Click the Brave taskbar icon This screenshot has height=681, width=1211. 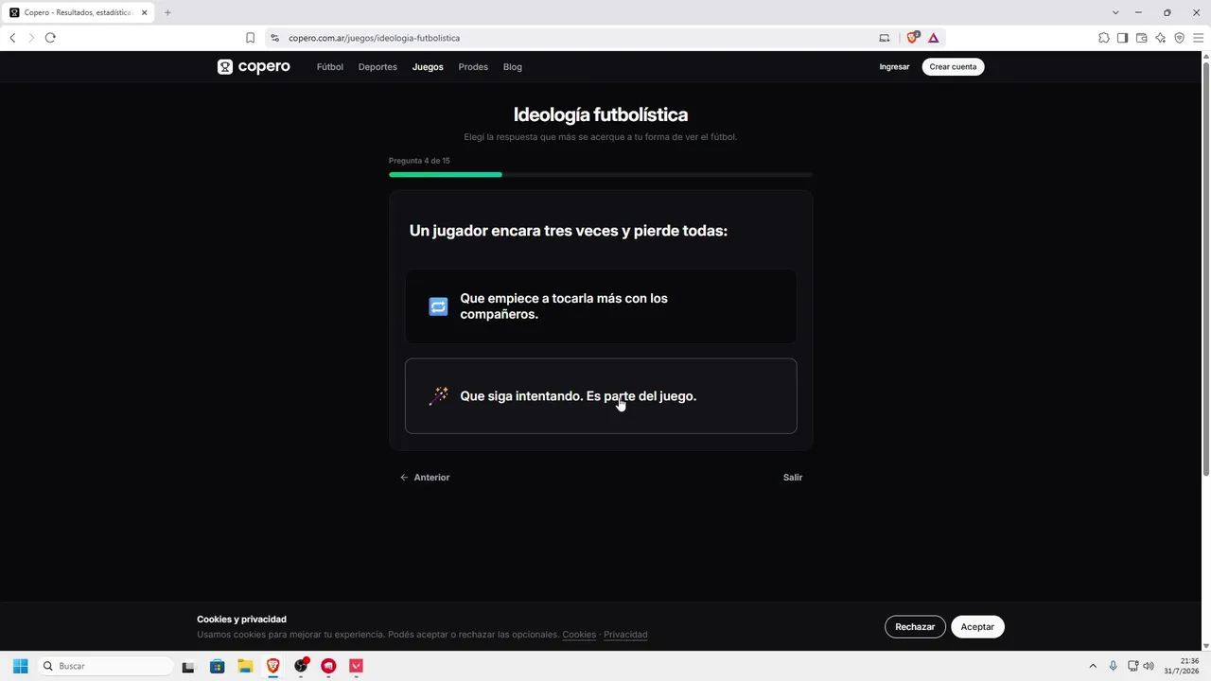pos(272,666)
